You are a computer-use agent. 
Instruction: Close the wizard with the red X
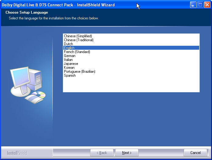point(207,5)
